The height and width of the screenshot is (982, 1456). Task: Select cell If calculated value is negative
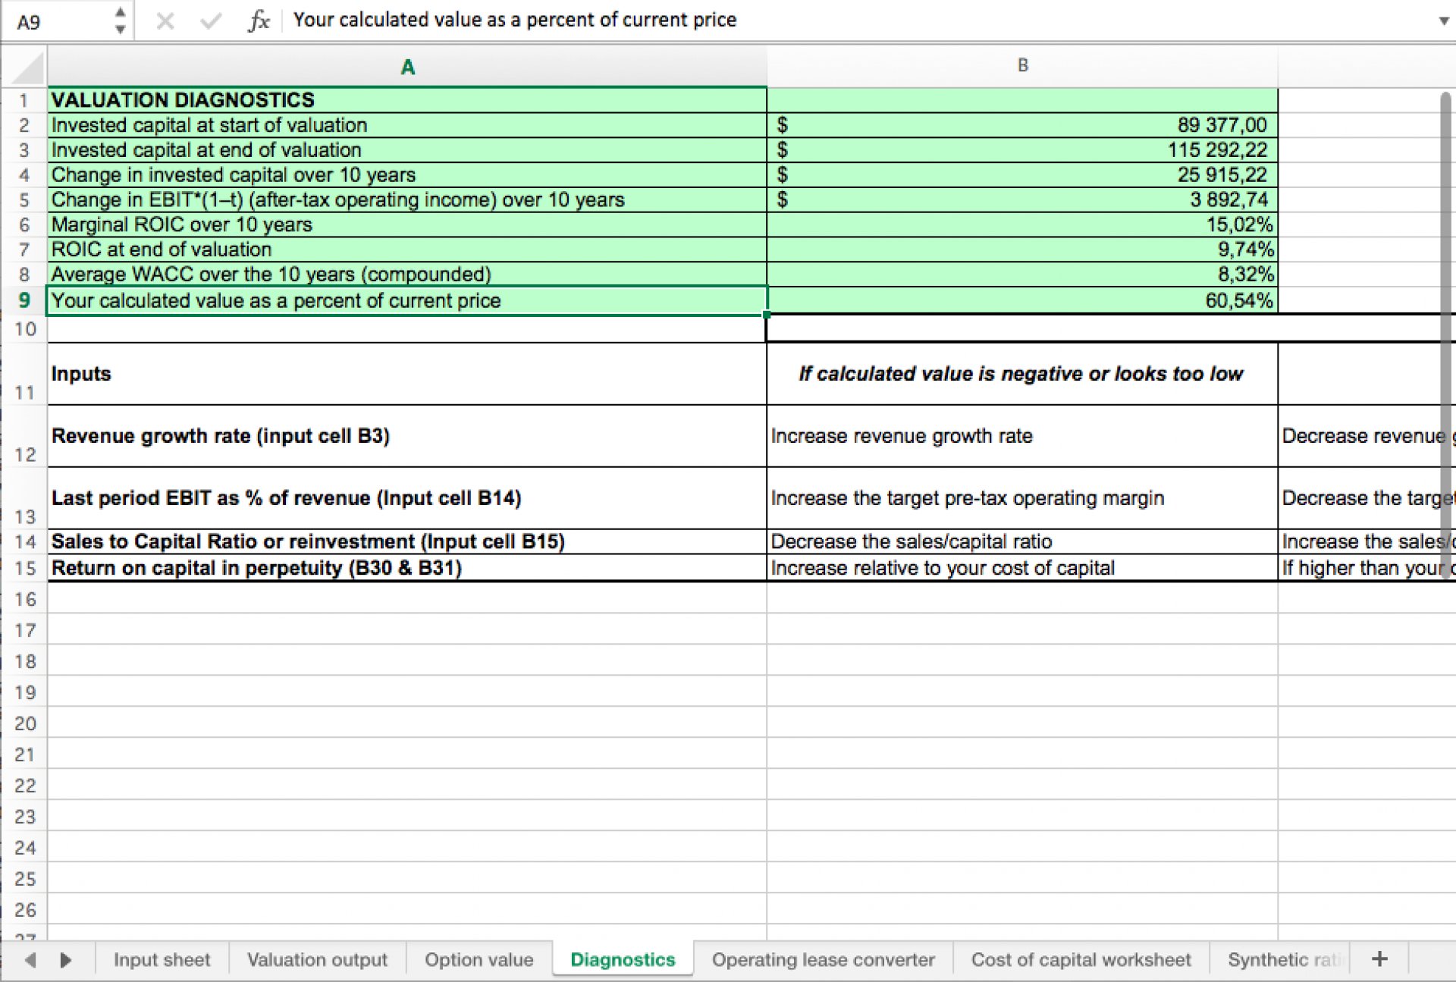tap(1022, 374)
